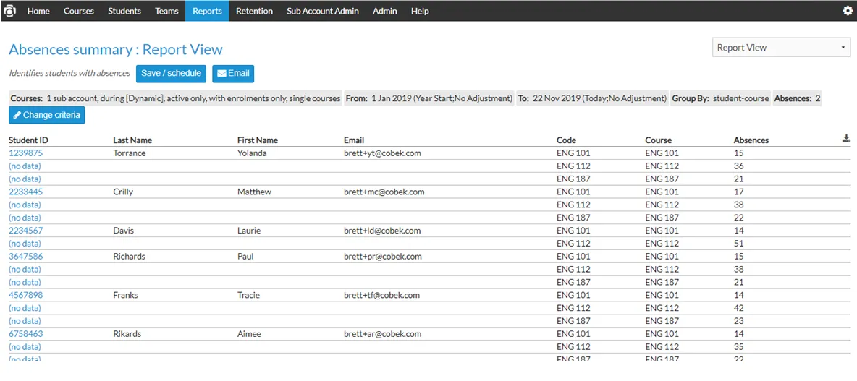This screenshot has width=857, height=381.
Task: Open student ID 1239875 link
Action: pyautogui.click(x=25, y=153)
